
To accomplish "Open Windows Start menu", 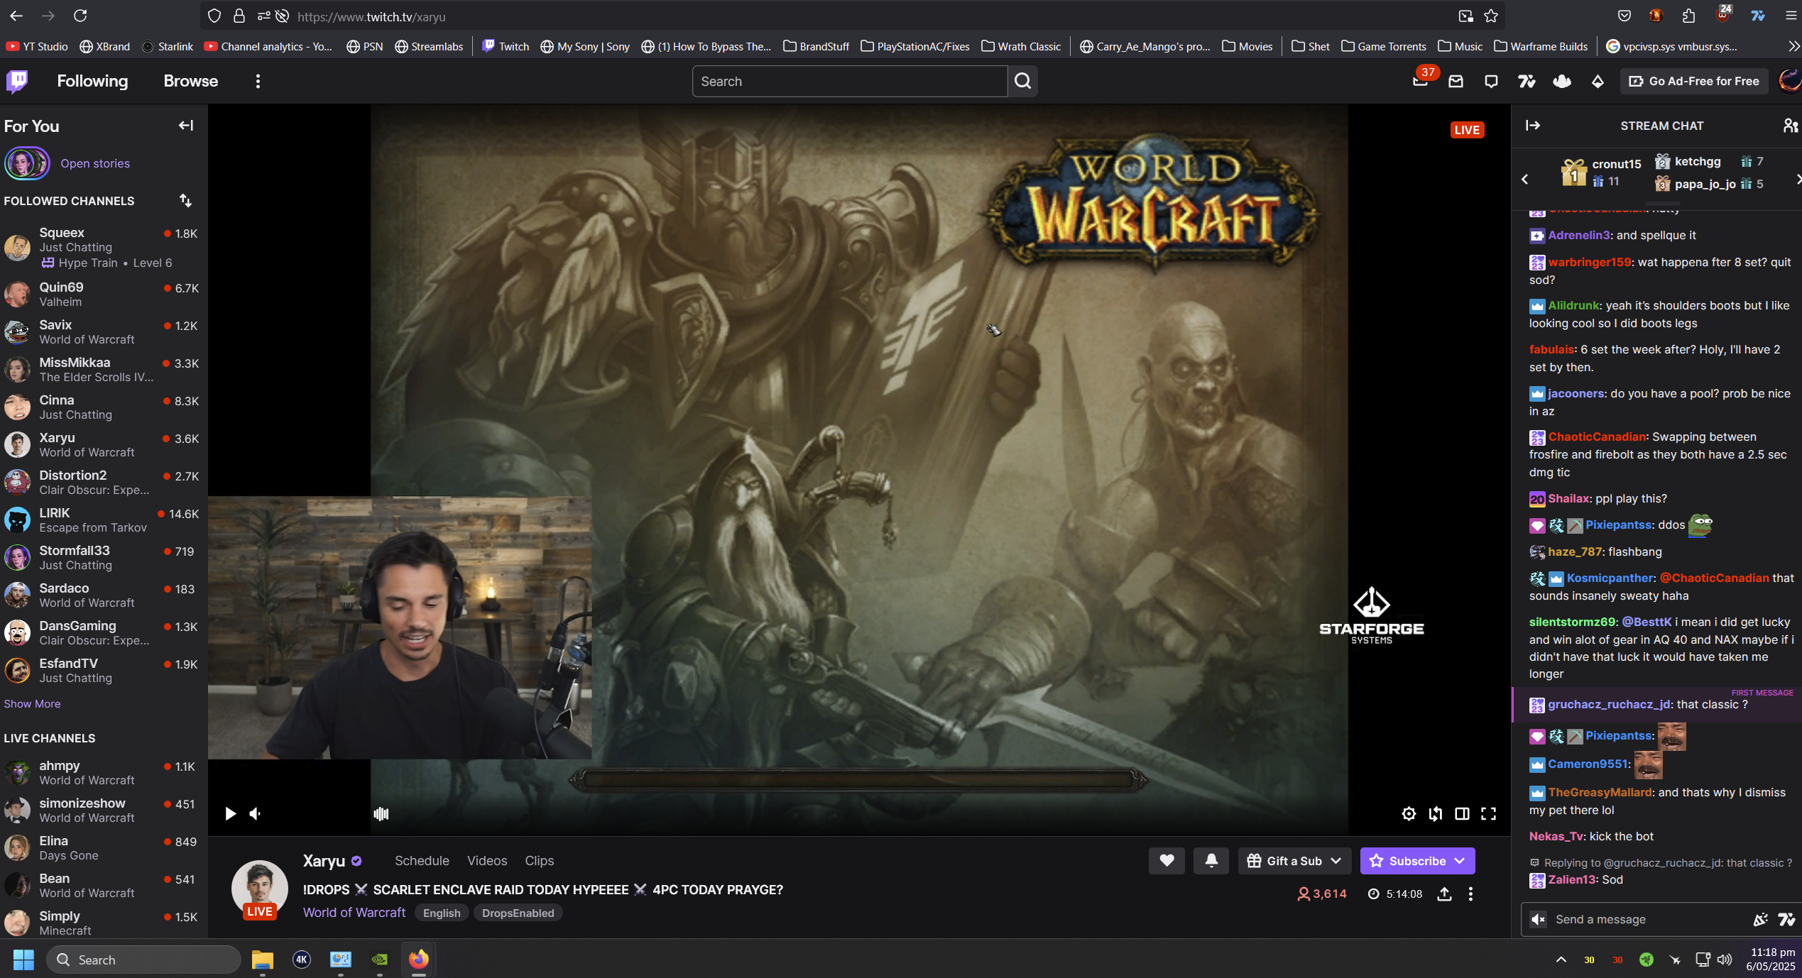I will point(23,960).
